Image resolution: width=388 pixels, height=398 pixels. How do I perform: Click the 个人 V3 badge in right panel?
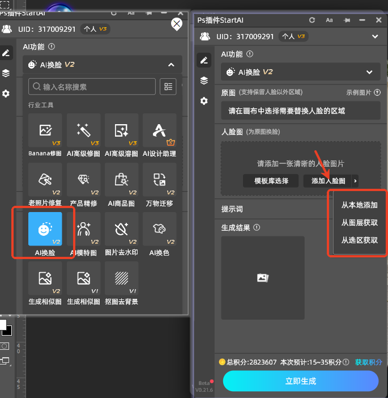pos(293,36)
